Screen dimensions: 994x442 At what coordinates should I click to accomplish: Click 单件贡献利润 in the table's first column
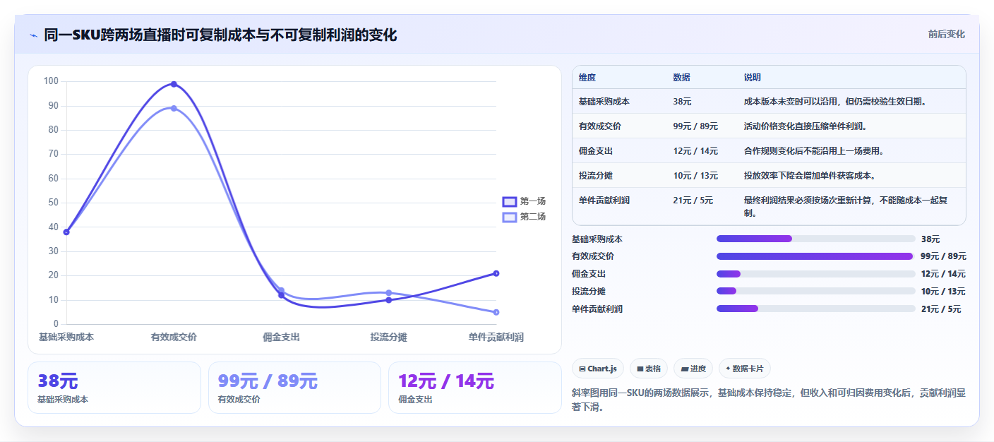(604, 201)
